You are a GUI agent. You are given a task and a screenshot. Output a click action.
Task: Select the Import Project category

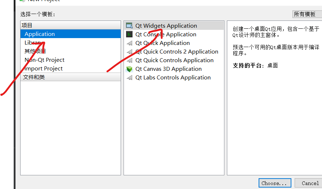(71, 68)
